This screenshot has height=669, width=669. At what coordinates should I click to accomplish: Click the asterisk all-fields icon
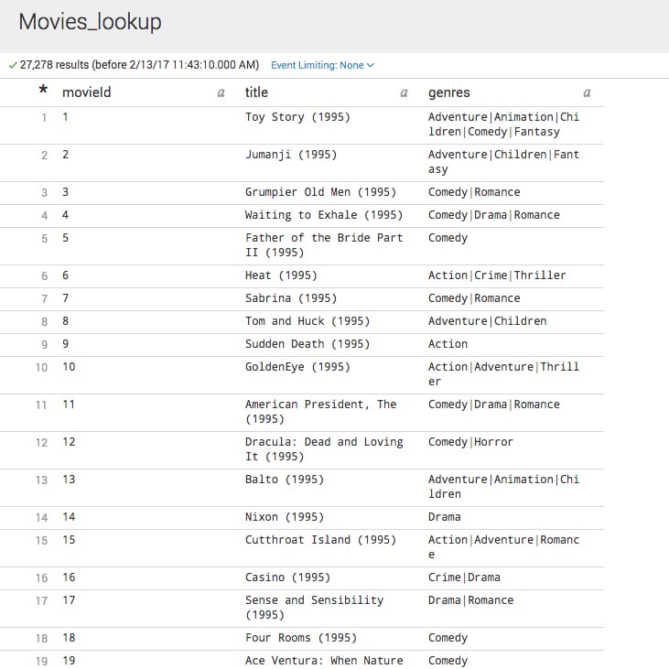tap(43, 90)
